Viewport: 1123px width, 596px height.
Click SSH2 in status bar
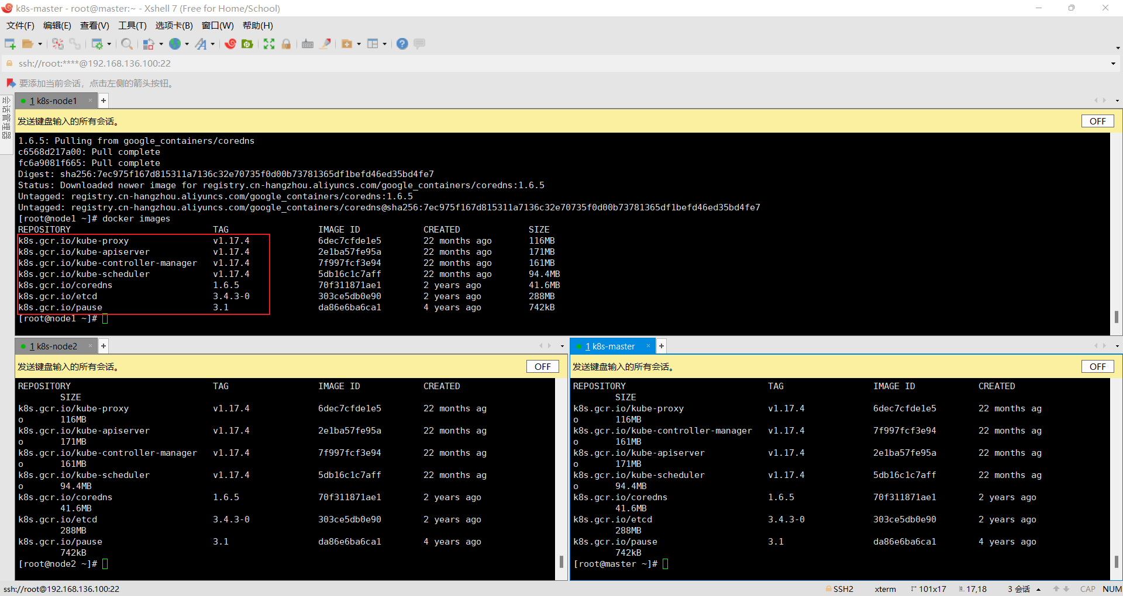(839, 589)
